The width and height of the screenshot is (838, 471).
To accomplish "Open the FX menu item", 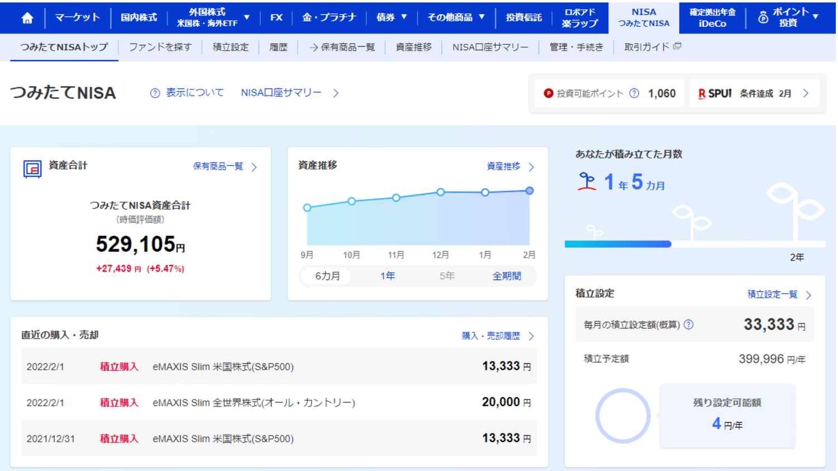I will coord(276,17).
